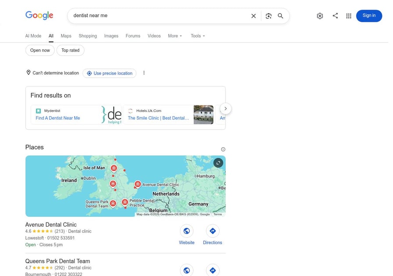Click the Places info icon

223,149
